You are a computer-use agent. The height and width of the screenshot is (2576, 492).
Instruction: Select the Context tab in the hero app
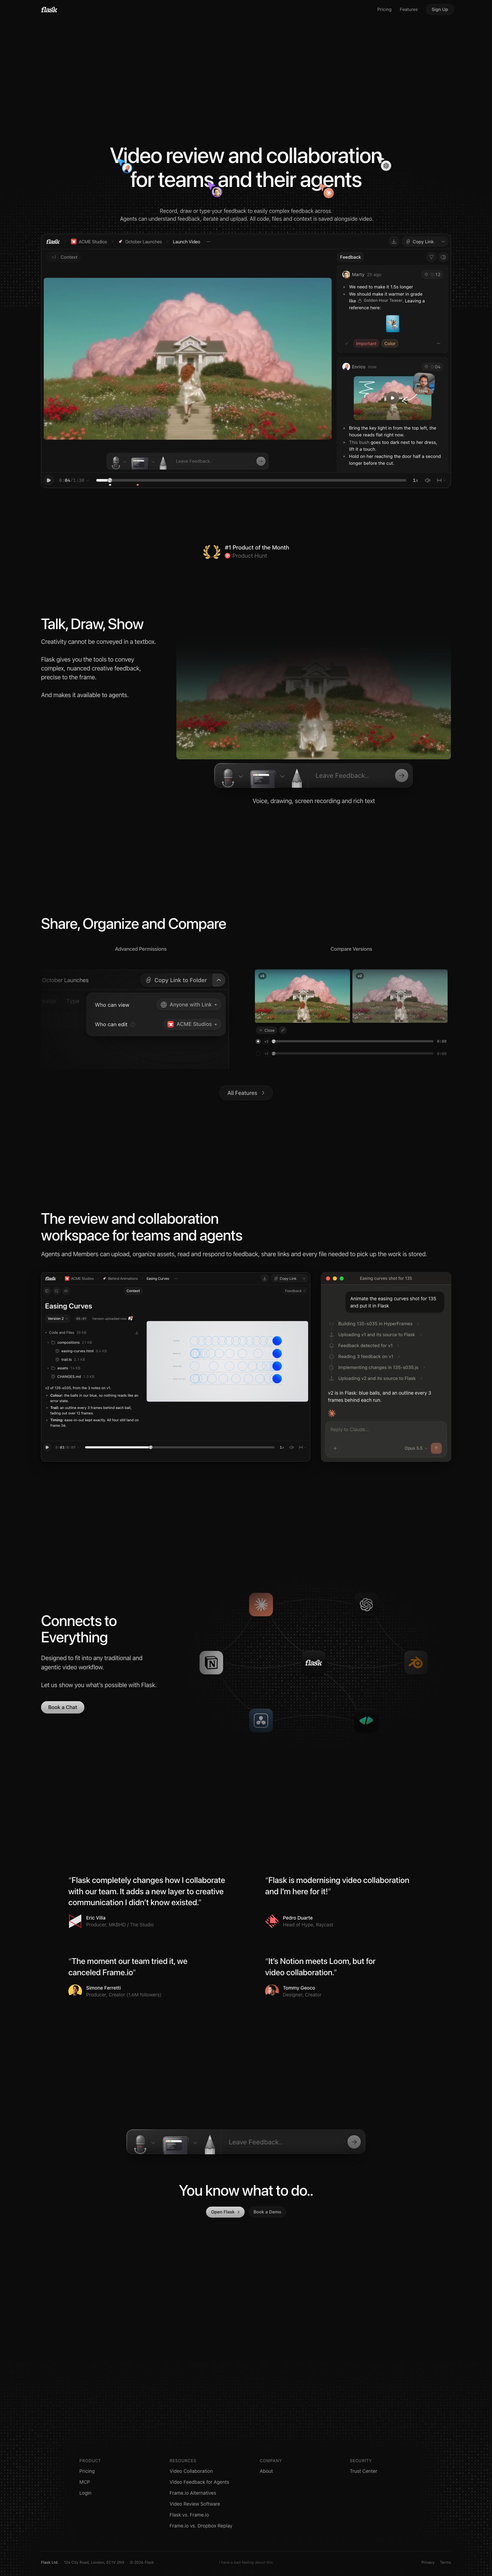point(69,257)
